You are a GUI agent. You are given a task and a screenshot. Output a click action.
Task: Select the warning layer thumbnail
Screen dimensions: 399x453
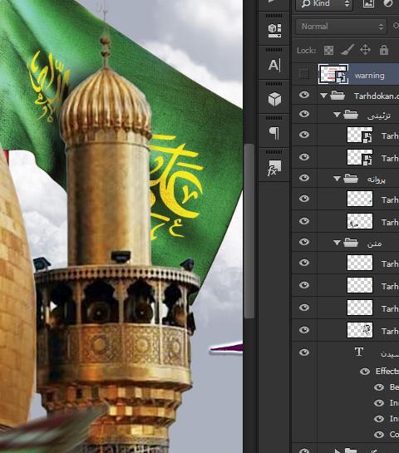(x=332, y=74)
